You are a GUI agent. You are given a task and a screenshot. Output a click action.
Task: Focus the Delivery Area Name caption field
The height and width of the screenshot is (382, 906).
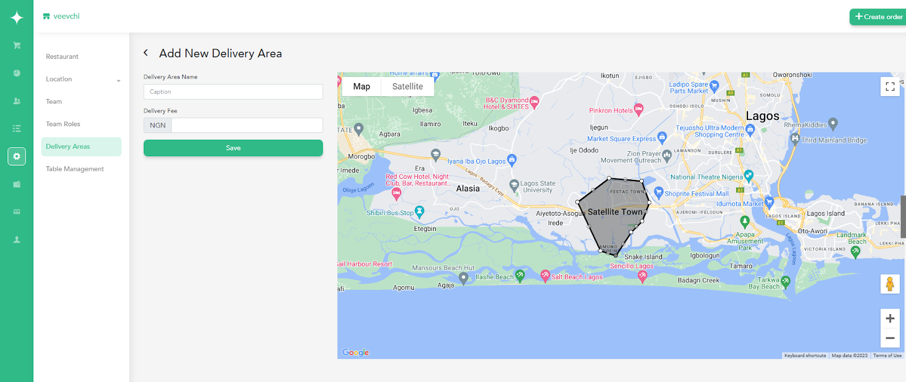click(233, 92)
